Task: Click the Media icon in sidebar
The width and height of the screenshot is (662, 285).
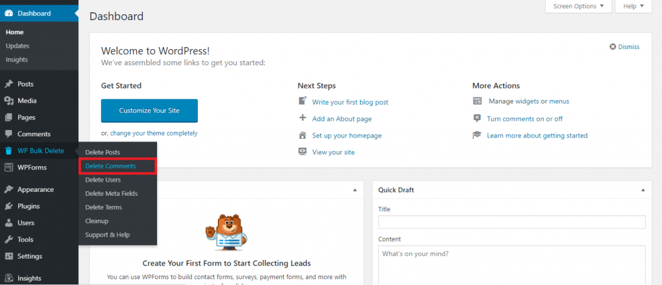Action: pyautogui.click(x=8, y=101)
